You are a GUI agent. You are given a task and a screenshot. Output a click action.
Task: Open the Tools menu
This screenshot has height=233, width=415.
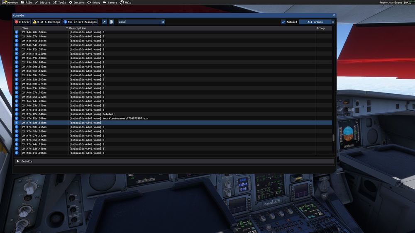[60, 2]
